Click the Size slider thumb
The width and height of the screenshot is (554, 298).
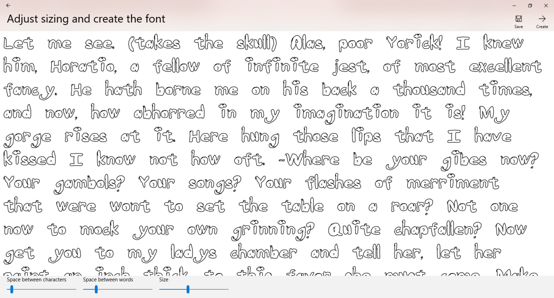coord(188,289)
